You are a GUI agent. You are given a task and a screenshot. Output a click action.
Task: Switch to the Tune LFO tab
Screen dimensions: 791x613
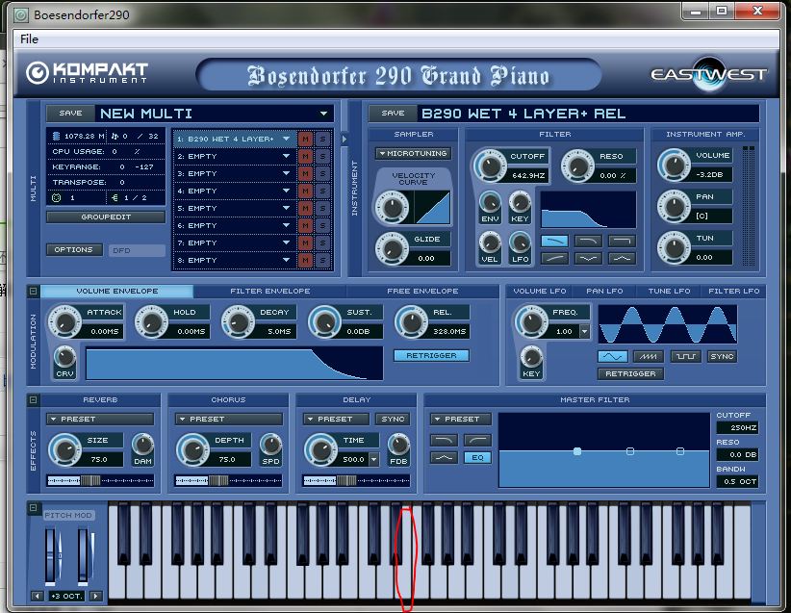click(669, 292)
